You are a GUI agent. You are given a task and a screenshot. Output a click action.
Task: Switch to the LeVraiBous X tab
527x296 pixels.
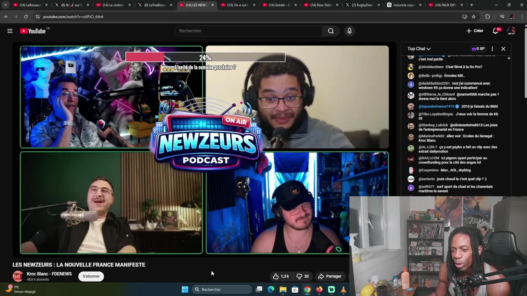click(154, 5)
